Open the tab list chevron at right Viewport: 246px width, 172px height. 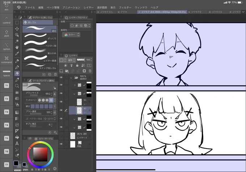point(243,12)
